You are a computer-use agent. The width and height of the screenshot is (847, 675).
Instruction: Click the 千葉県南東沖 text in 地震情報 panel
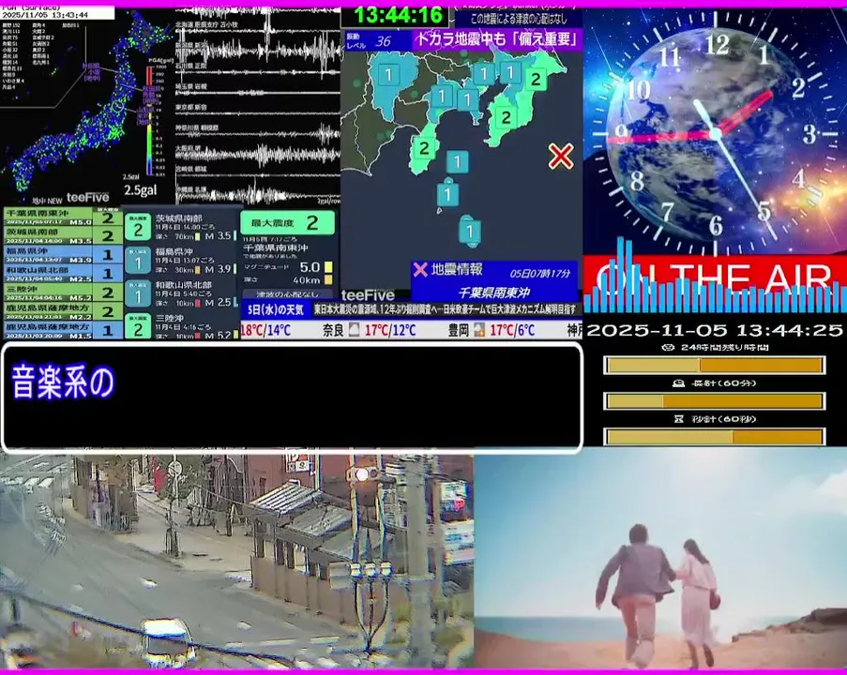tap(493, 292)
